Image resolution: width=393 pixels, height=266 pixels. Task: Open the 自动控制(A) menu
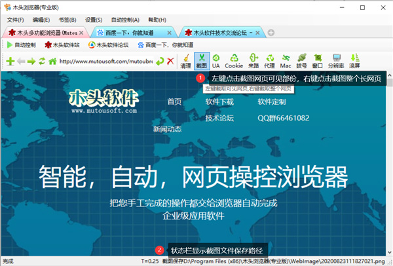pos(125,20)
